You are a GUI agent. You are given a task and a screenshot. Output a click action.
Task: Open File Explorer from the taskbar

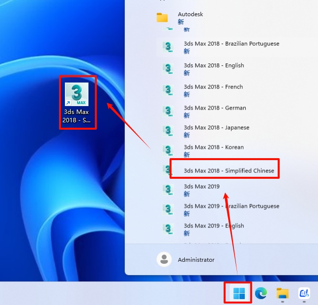coord(282,294)
